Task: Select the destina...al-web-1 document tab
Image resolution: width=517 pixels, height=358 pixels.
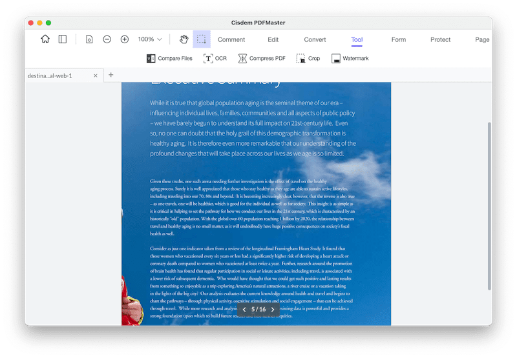Action: pos(64,75)
